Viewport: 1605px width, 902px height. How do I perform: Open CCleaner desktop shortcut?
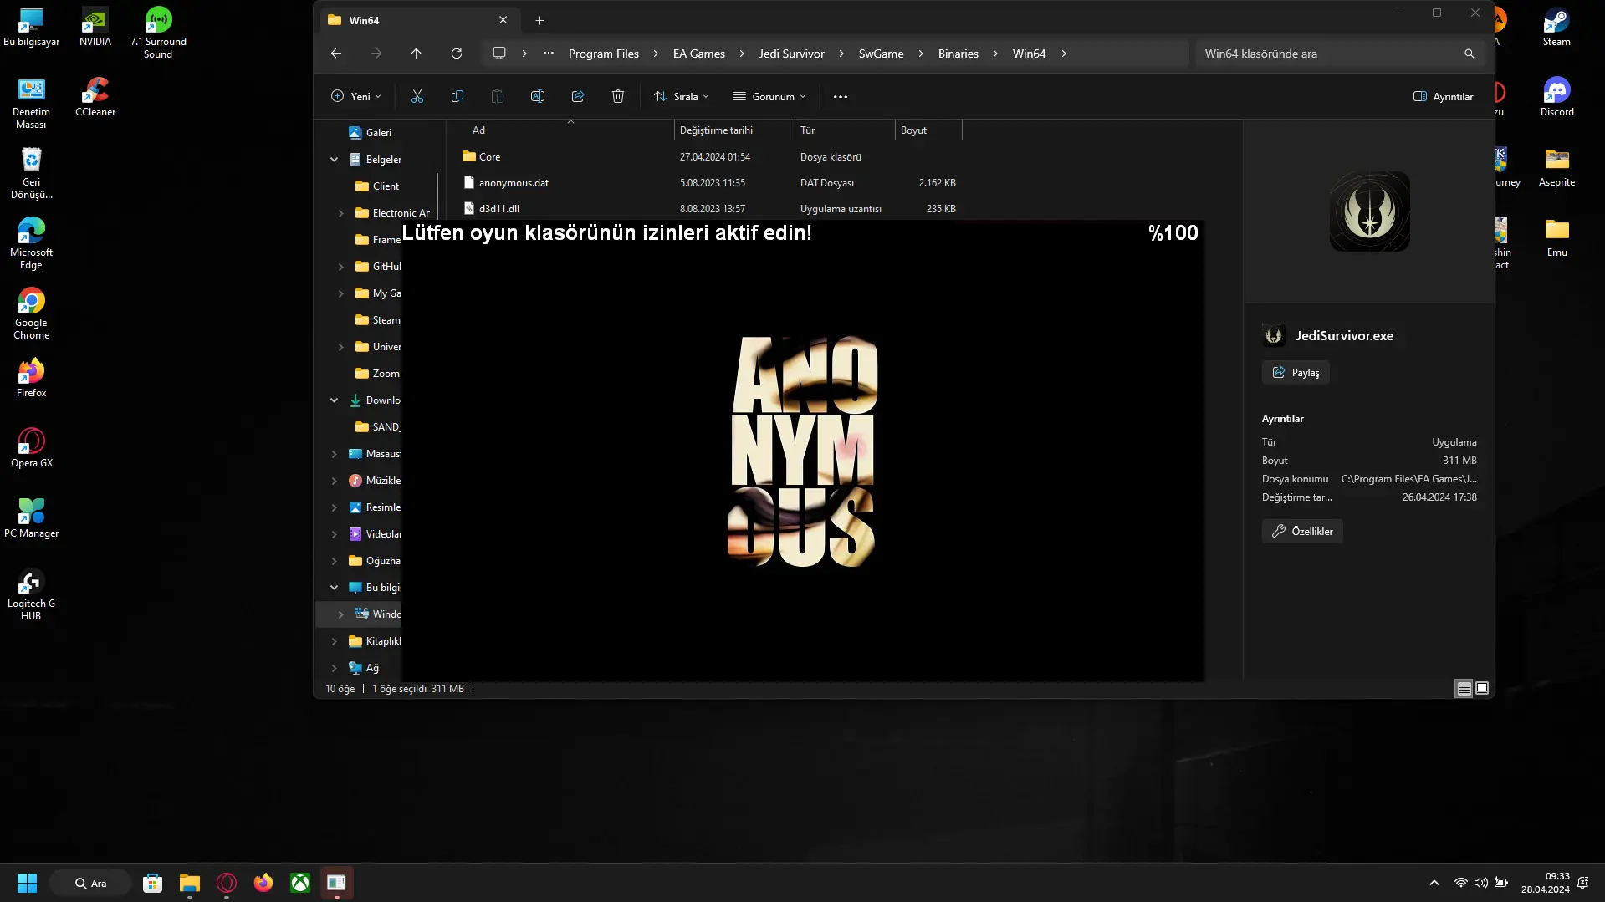(95, 96)
